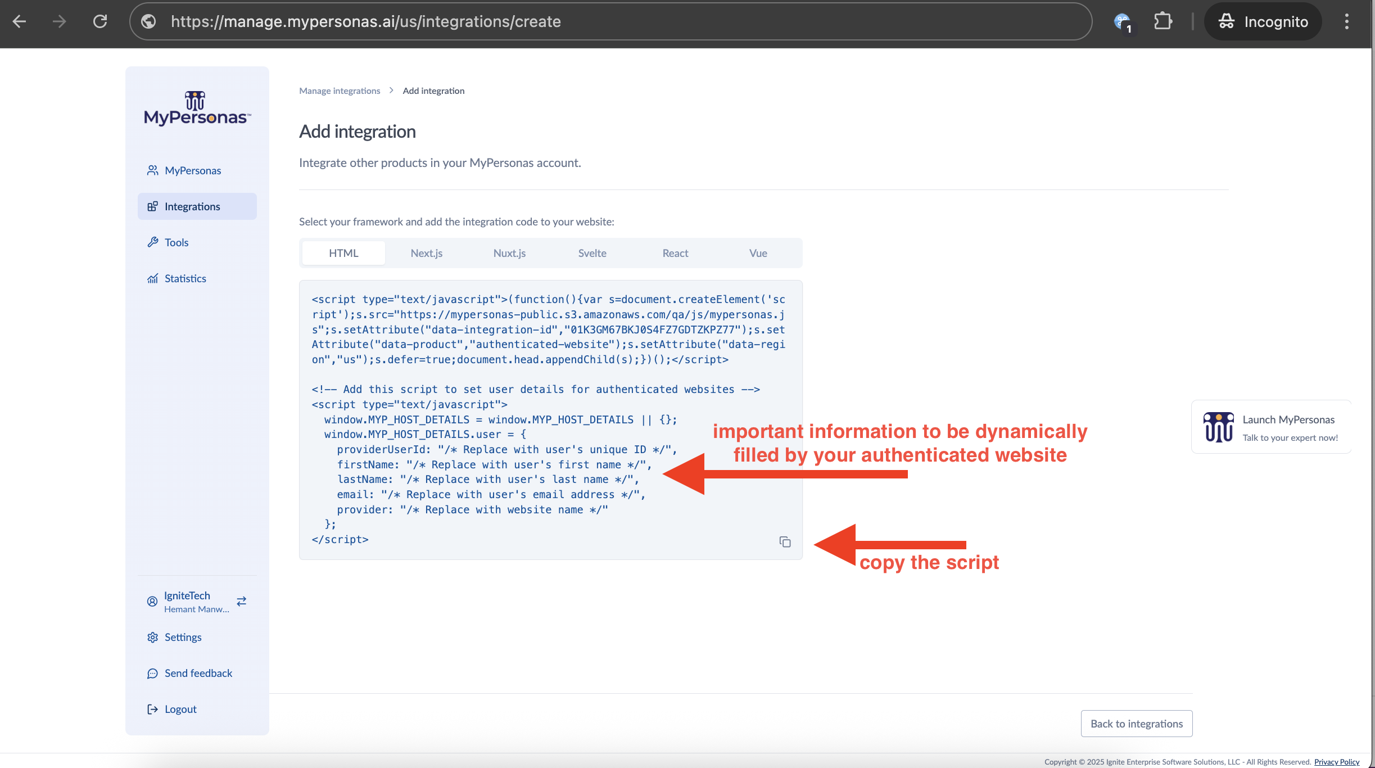Click the Incognito indicator
Screen dimensions: 1375x768
(x=1263, y=21)
